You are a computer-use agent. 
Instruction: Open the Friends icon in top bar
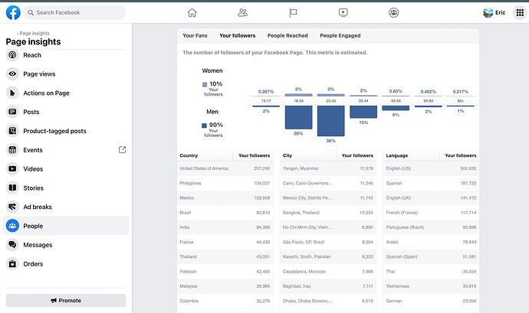pyautogui.click(x=243, y=12)
